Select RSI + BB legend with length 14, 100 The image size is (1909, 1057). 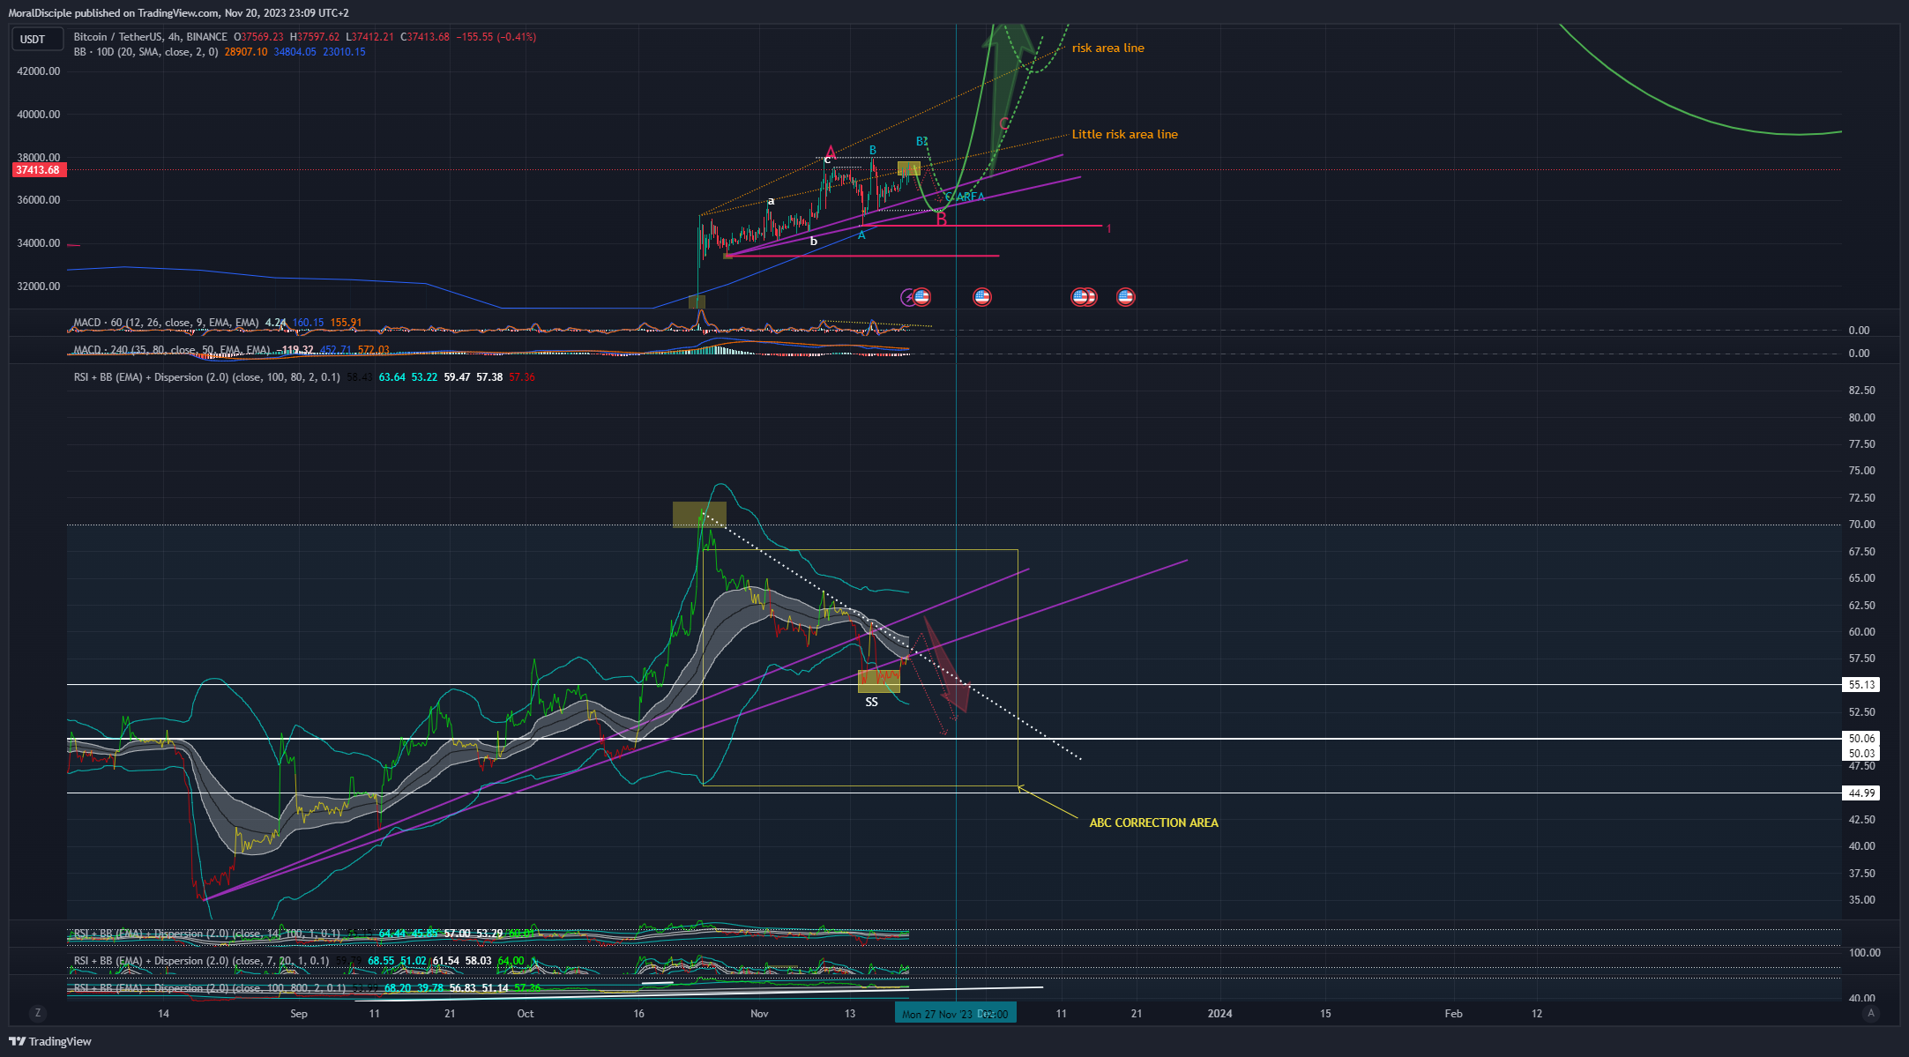tap(206, 934)
